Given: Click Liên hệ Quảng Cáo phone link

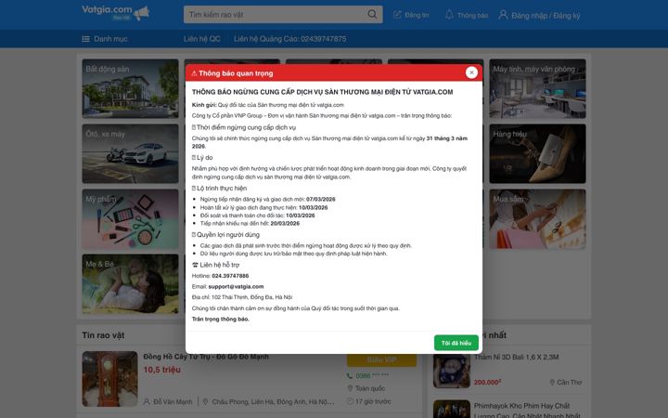Looking at the screenshot, I should [289, 39].
